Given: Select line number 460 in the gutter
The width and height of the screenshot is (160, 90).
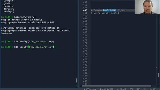Looking at the screenshot, I should click(x=85, y=10).
